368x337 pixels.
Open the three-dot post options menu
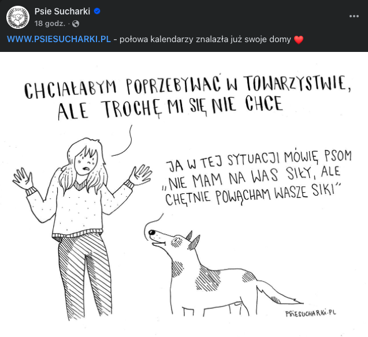[354, 16]
